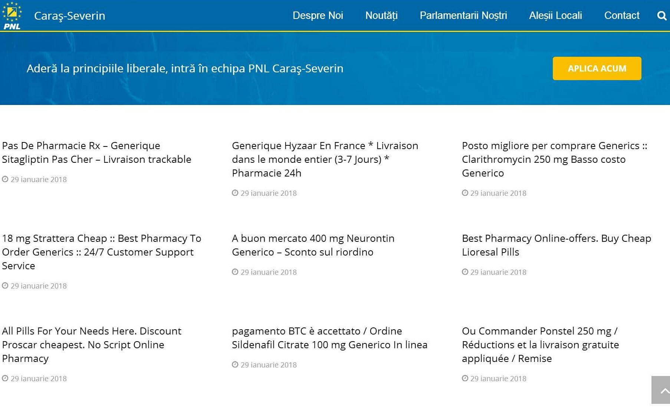Click the date under Proscar post
Viewport: 670px width, 412px height.
click(39, 379)
